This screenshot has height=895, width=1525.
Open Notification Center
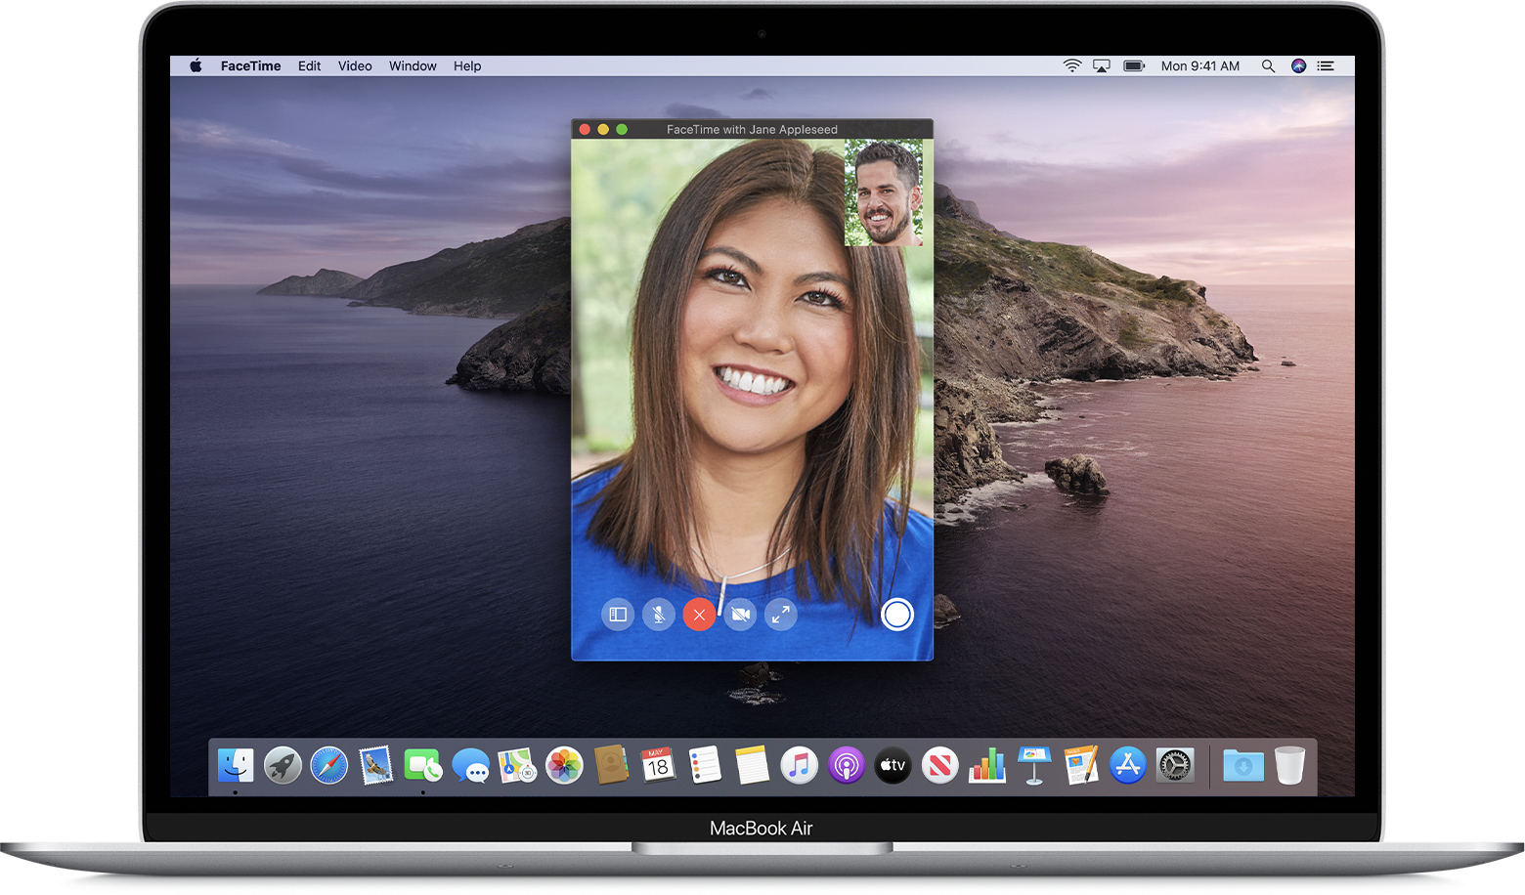[1326, 65]
